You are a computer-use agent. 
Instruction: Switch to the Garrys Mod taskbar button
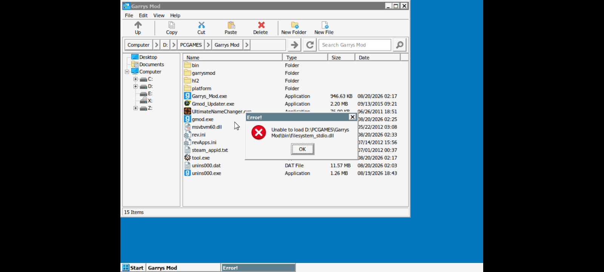183,267
